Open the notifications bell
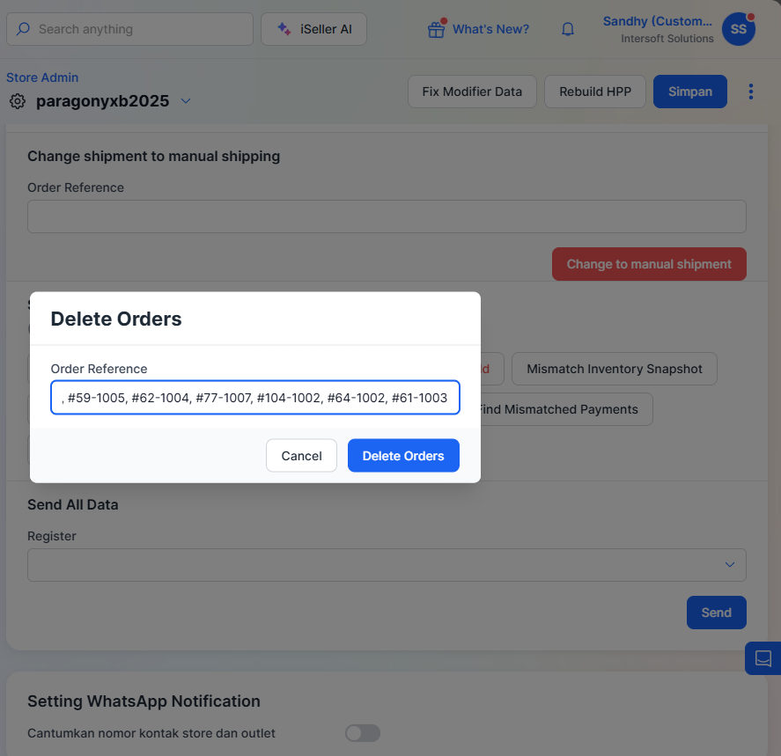The height and width of the screenshot is (756, 781). tap(568, 29)
